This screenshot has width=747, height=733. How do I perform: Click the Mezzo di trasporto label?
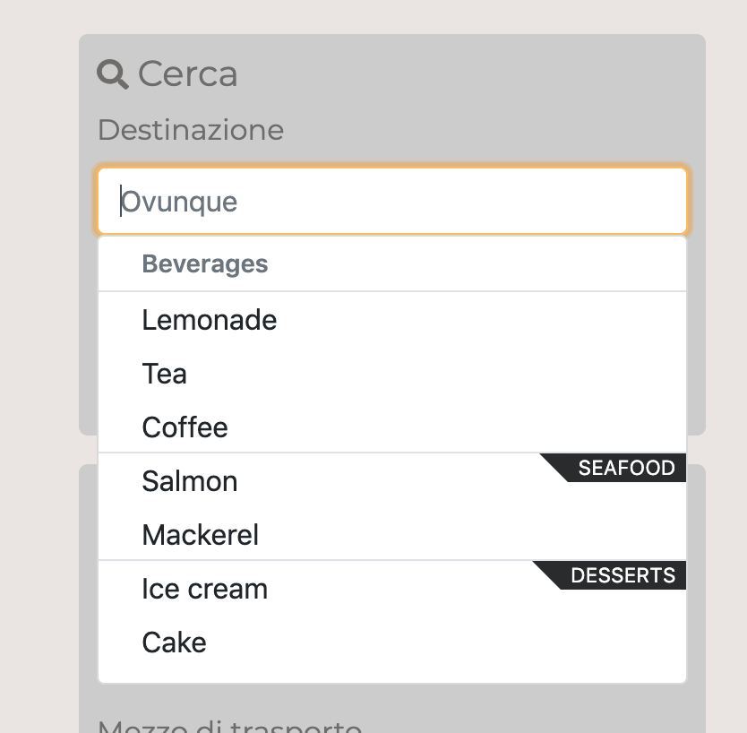(x=229, y=726)
